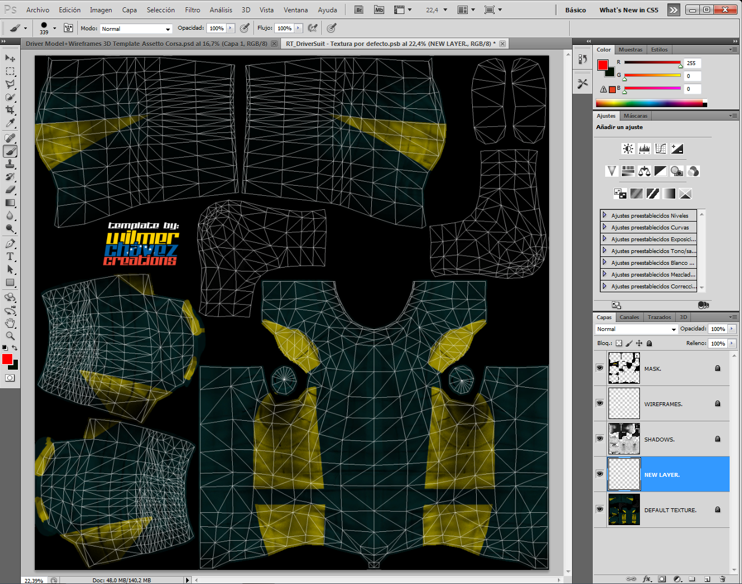Select the Rectangle shape tool
The height and width of the screenshot is (584, 742).
(x=10, y=282)
